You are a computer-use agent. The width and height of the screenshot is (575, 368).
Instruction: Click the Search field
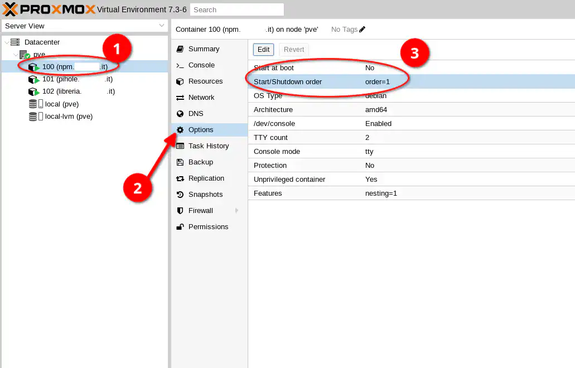[x=237, y=9]
